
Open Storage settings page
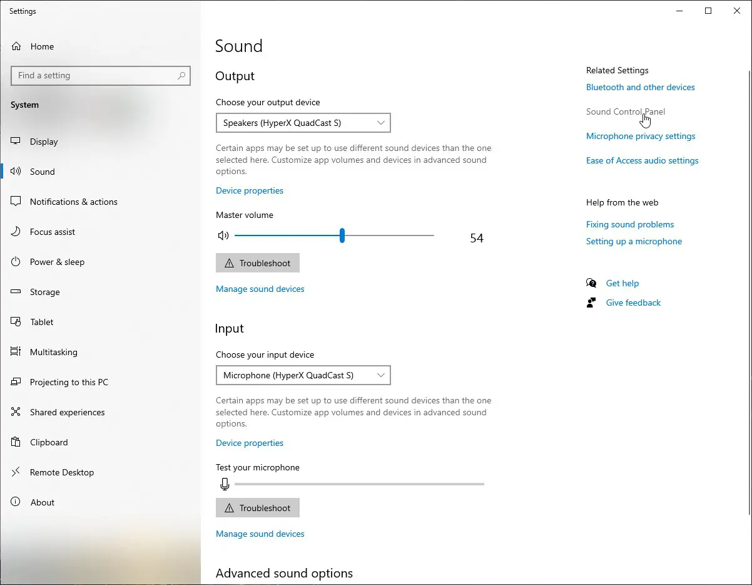[100, 292]
